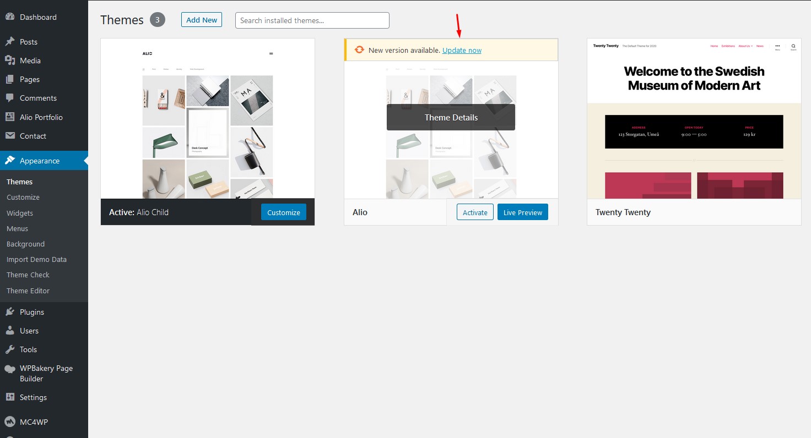Click the Update now link
This screenshot has height=438, width=811.
coord(462,50)
